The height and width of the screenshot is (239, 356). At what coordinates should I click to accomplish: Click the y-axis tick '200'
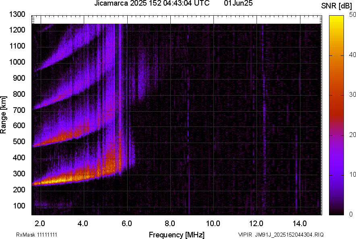click(x=19, y=189)
